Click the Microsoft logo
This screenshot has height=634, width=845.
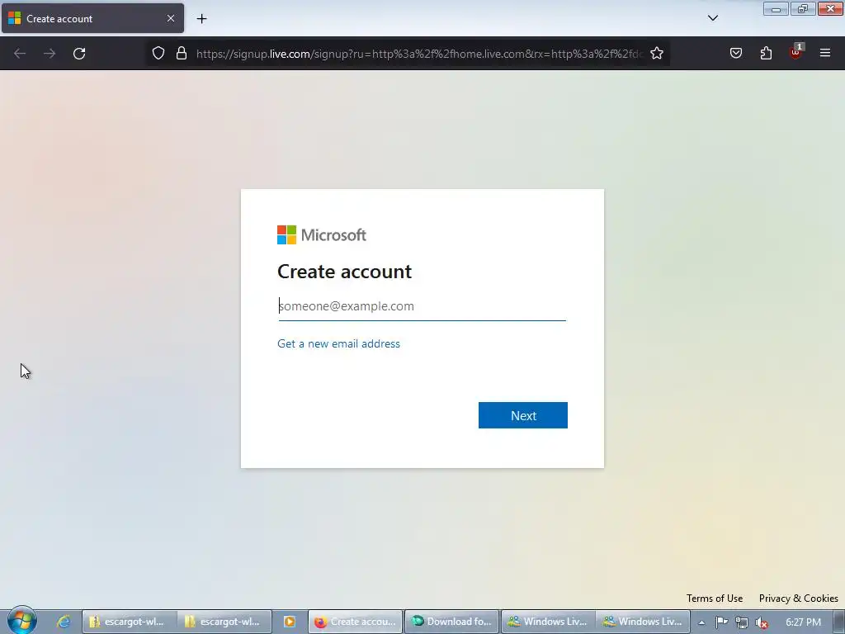click(x=322, y=235)
